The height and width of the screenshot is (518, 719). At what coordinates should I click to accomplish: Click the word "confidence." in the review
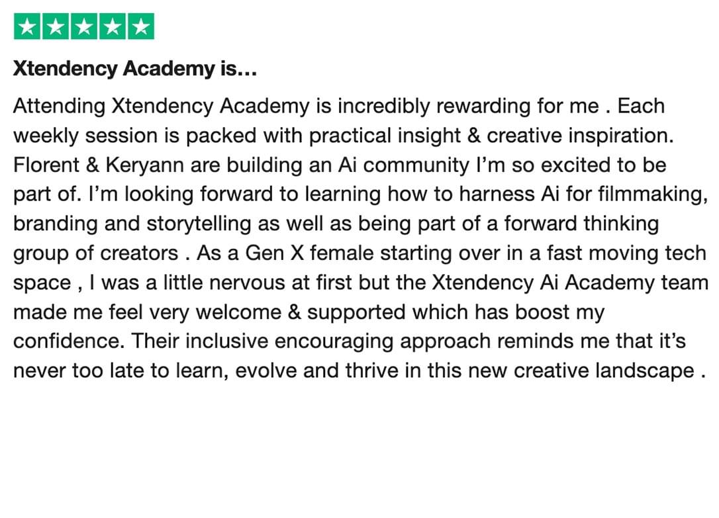[69, 341]
